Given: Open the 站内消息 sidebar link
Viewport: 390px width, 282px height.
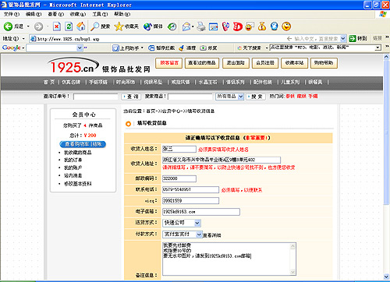Looking at the screenshot, I should (73, 175).
